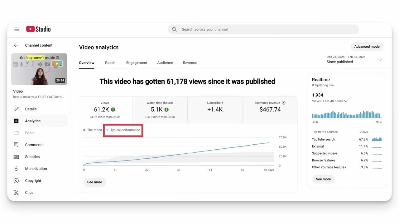The image size is (399, 224).
Task: Open the hamburger navigation menu
Action: tap(17, 29)
